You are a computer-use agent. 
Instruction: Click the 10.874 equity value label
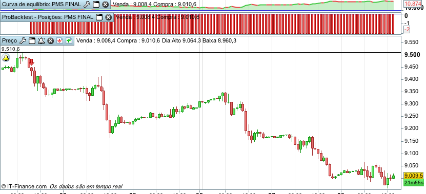click(x=413, y=4)
